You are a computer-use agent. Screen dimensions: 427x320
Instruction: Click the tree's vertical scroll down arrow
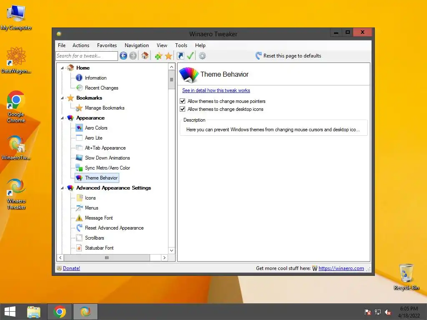(171, 250)
